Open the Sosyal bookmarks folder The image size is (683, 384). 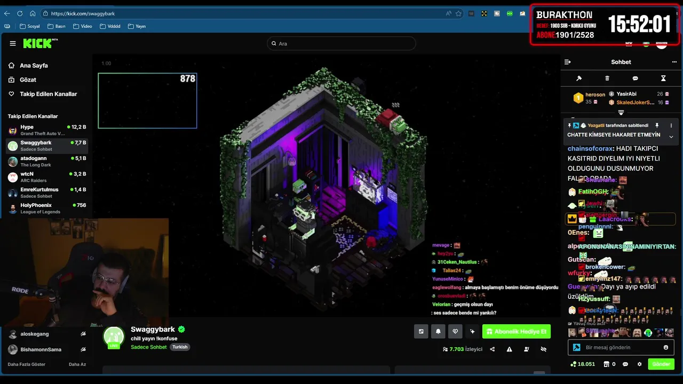pos(30,26)
